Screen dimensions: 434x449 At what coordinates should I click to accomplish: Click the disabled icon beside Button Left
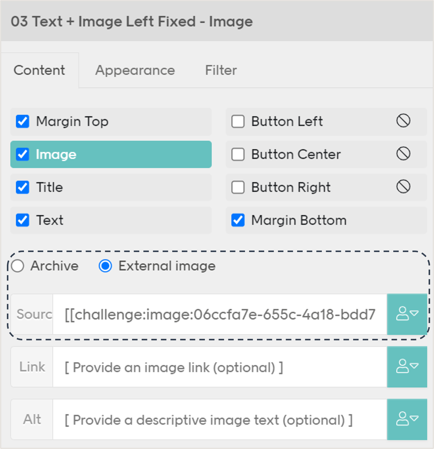tap(403, 121)
